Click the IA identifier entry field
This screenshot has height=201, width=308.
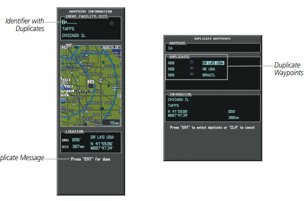tap(69, 22)
